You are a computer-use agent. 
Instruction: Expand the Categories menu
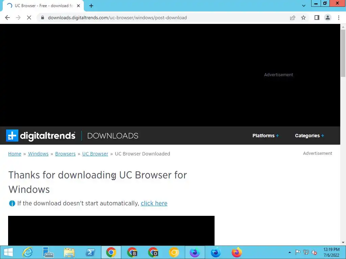click(310, 136)
